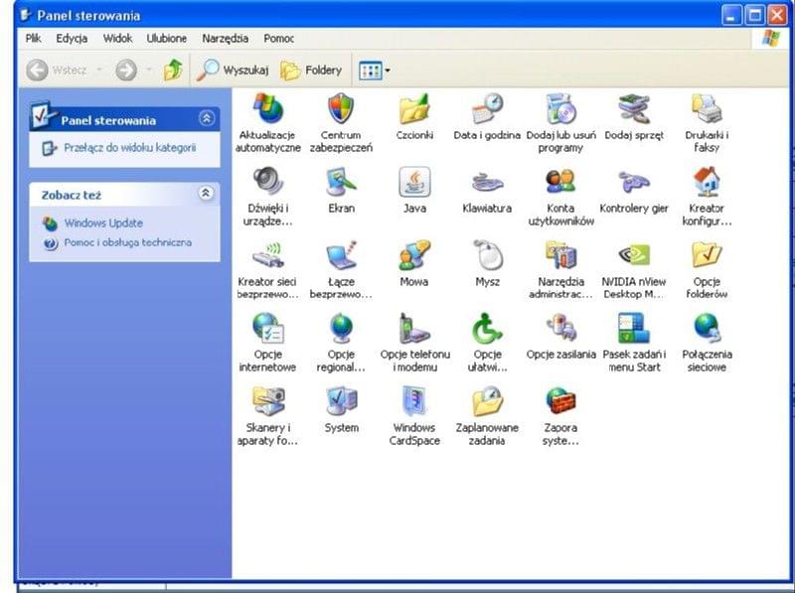Open Dodaj lub usuń programy icon
The image size is (795, 593).
(x=560, y=109)
